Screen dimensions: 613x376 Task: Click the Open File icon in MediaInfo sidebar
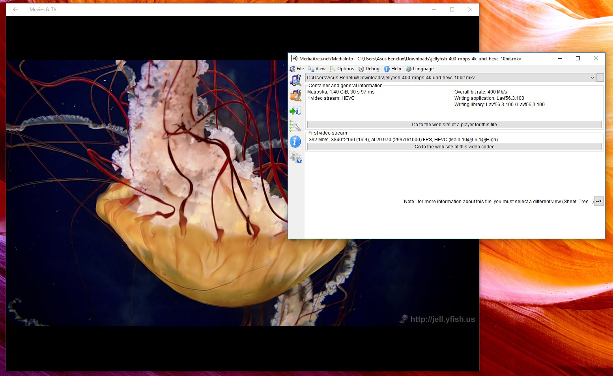295,80
